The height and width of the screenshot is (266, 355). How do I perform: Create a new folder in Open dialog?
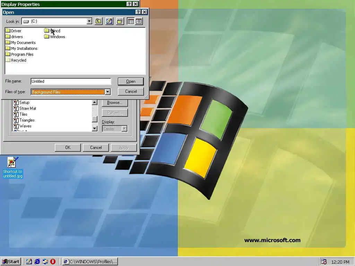tap(120, 21)
